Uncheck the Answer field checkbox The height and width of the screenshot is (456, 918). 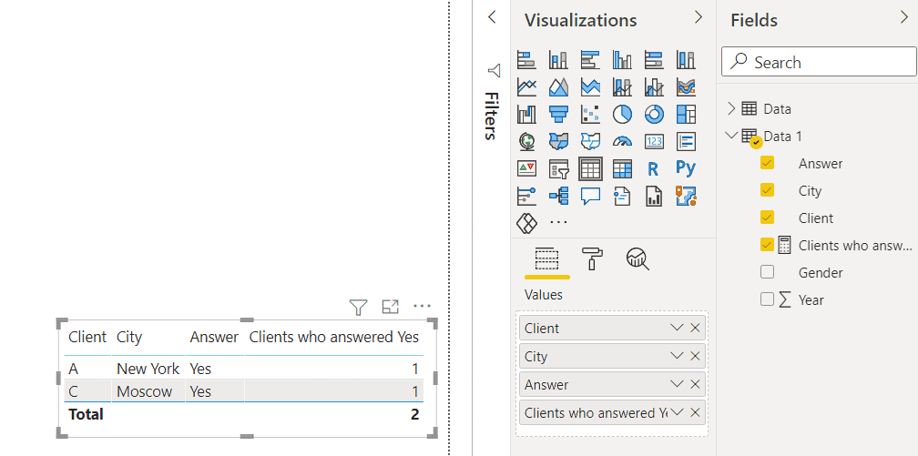[x=767, y=163]
